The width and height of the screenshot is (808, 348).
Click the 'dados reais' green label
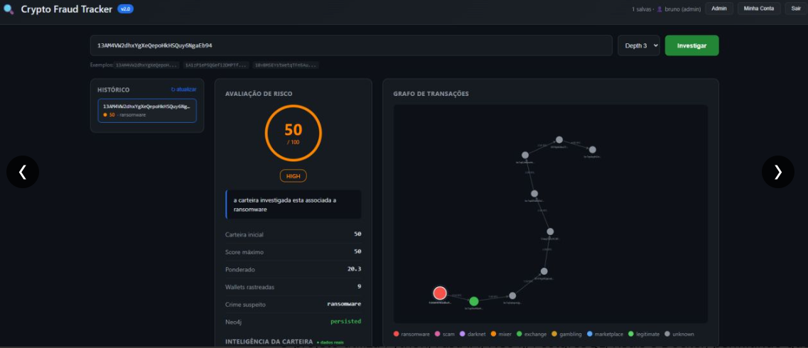click(330, 342)
